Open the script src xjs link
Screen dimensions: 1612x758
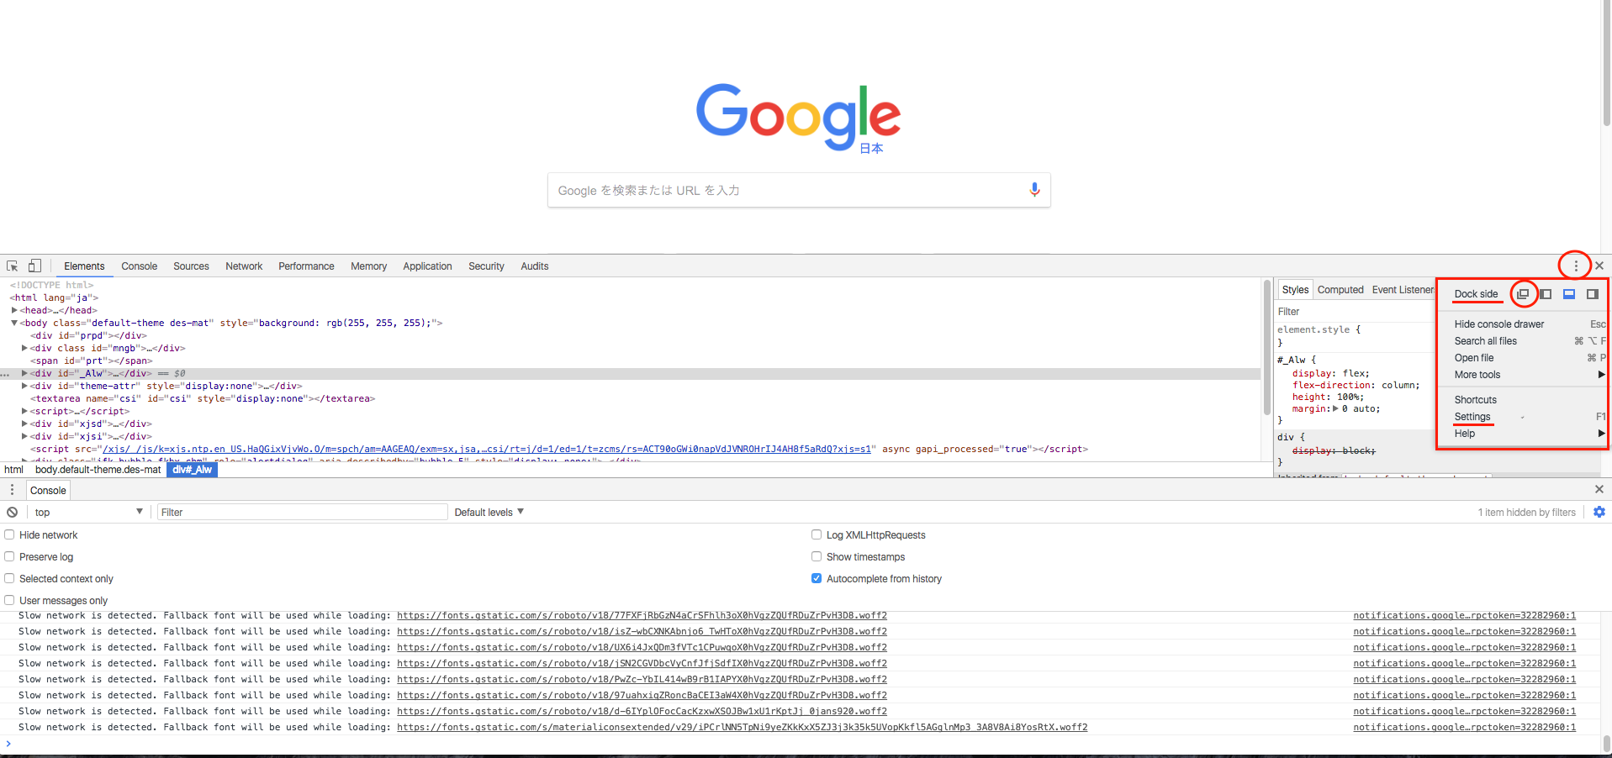click(487, 449)
